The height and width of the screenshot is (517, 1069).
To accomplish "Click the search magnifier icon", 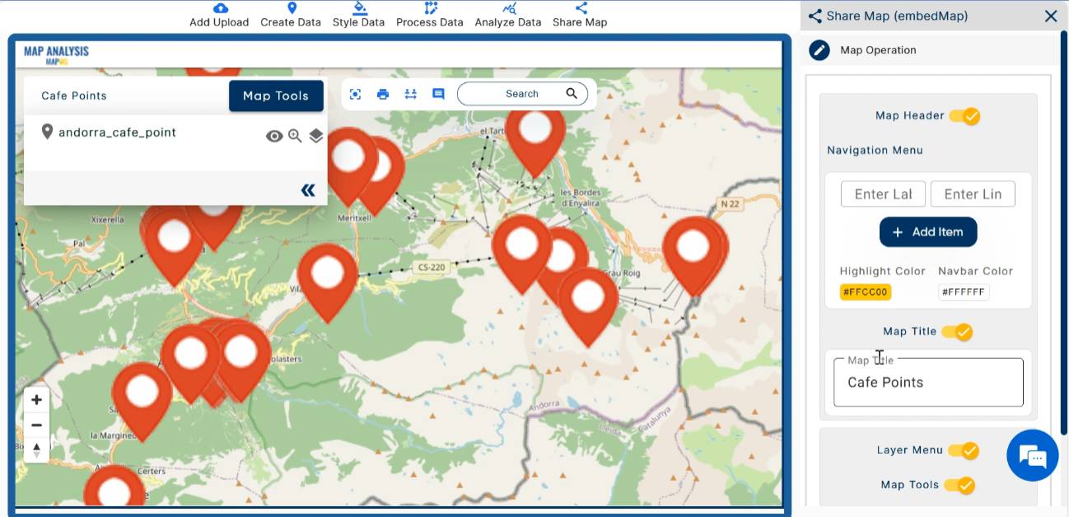I will click(x=572, y=93).
